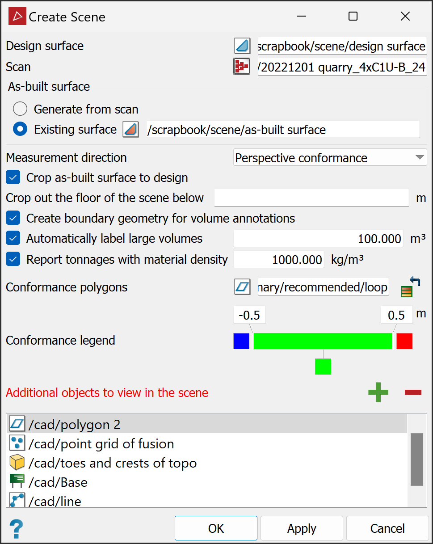Click the legend reset icon beside Conformance polygons
The height and width of the screenshot is (544, 433).
[411, 287]
